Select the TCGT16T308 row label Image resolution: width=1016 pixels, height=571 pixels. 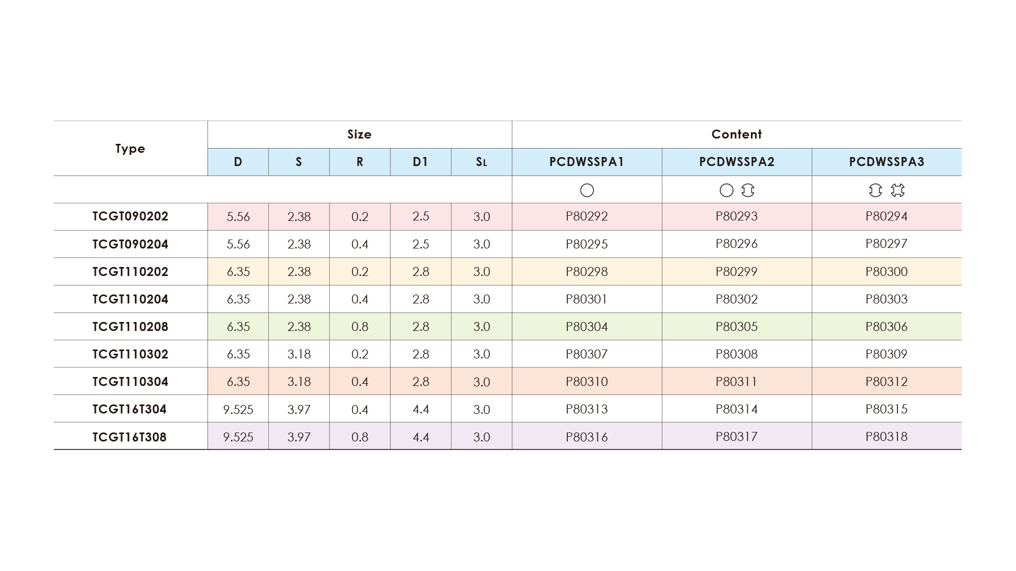[130, 437]
